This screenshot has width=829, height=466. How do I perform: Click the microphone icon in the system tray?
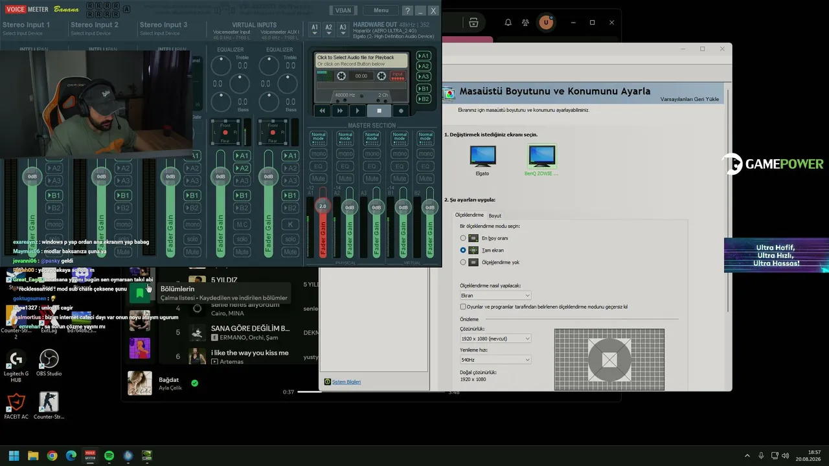point(761,456)
